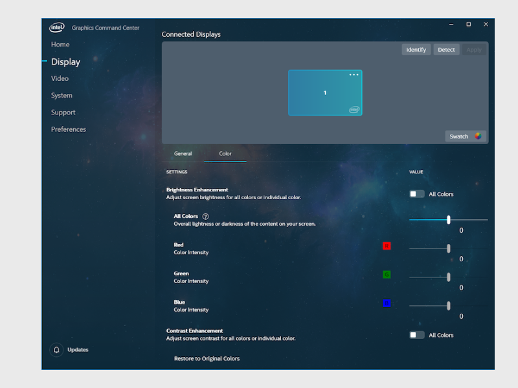Click the red R color indicator
The image size is (518, 388).
(387, 246)
